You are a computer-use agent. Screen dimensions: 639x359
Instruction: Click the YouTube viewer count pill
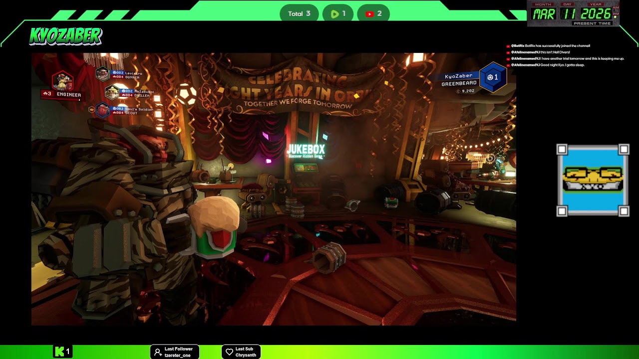click(373, 13)
